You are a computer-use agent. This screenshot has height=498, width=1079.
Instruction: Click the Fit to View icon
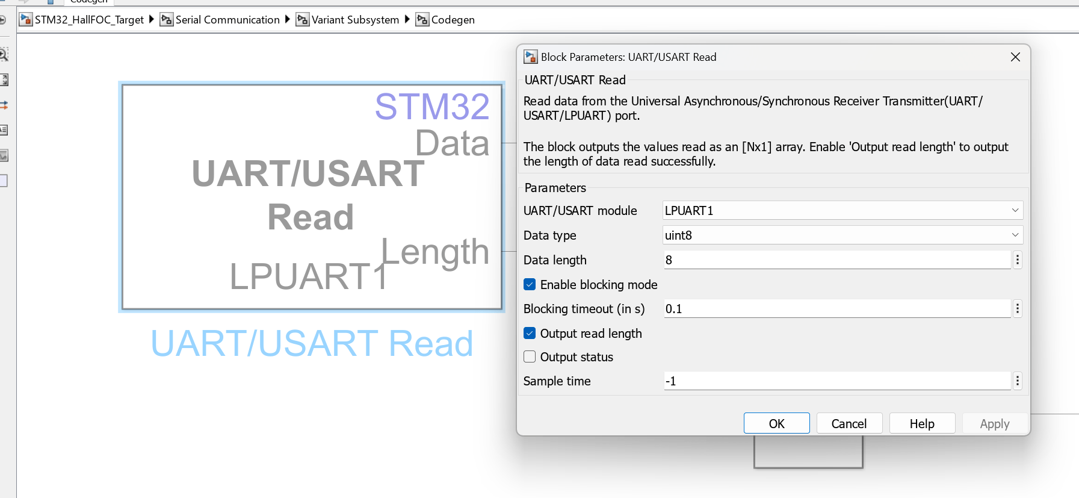click(4, 80)
